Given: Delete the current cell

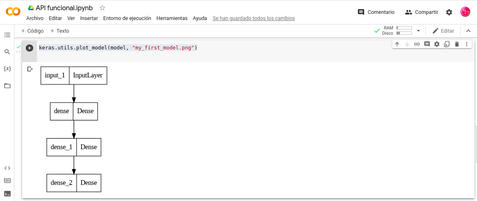Looking at the screenshot, I should pyautogui.click(x=457, y=44).
